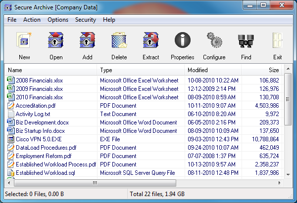
Task: Click the Configure gears icon
Action: click(214, 40)
